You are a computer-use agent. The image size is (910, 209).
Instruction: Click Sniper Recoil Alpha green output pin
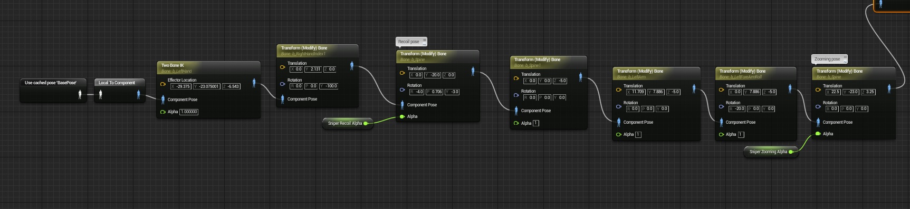[x=366, y=123]
